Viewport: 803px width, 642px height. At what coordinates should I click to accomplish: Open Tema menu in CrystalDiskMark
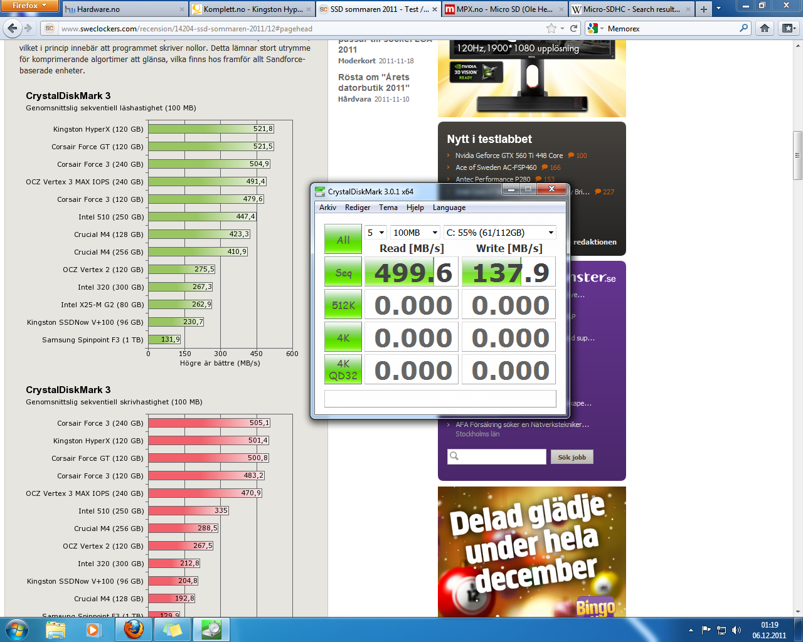point(388,208)
